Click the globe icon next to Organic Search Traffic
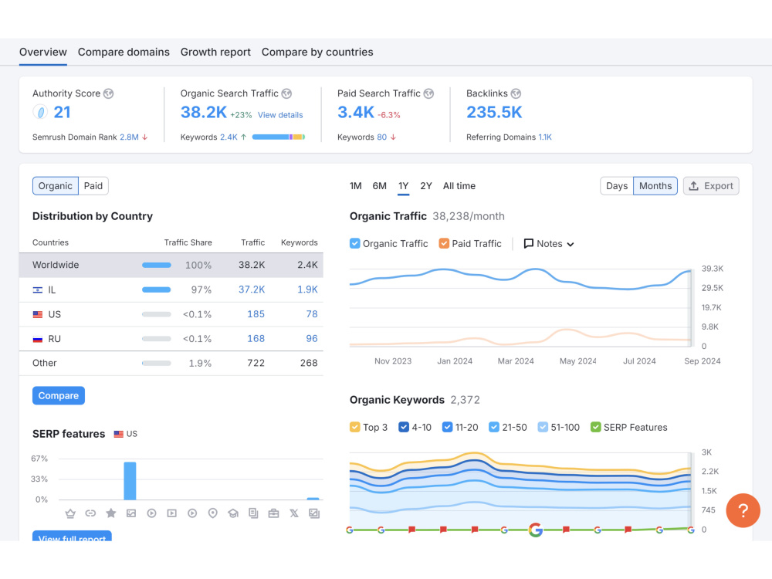 [286, 93]
